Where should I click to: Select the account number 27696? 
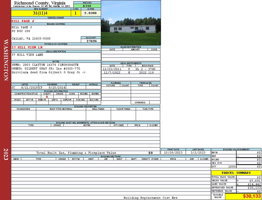click(92, 41)
